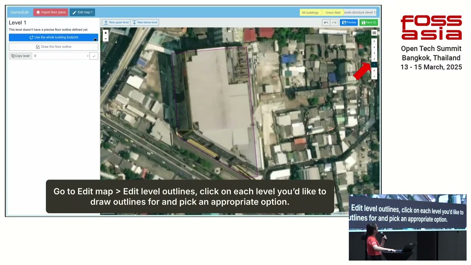Image resolution: width=471 pixels, height=265 pixels.
Task: Confirm copy level with the checkmark
Action: [x=94, y=56]
